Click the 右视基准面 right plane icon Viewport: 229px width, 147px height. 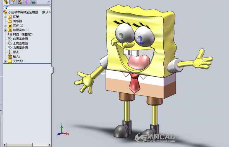[x=10, y=48]
